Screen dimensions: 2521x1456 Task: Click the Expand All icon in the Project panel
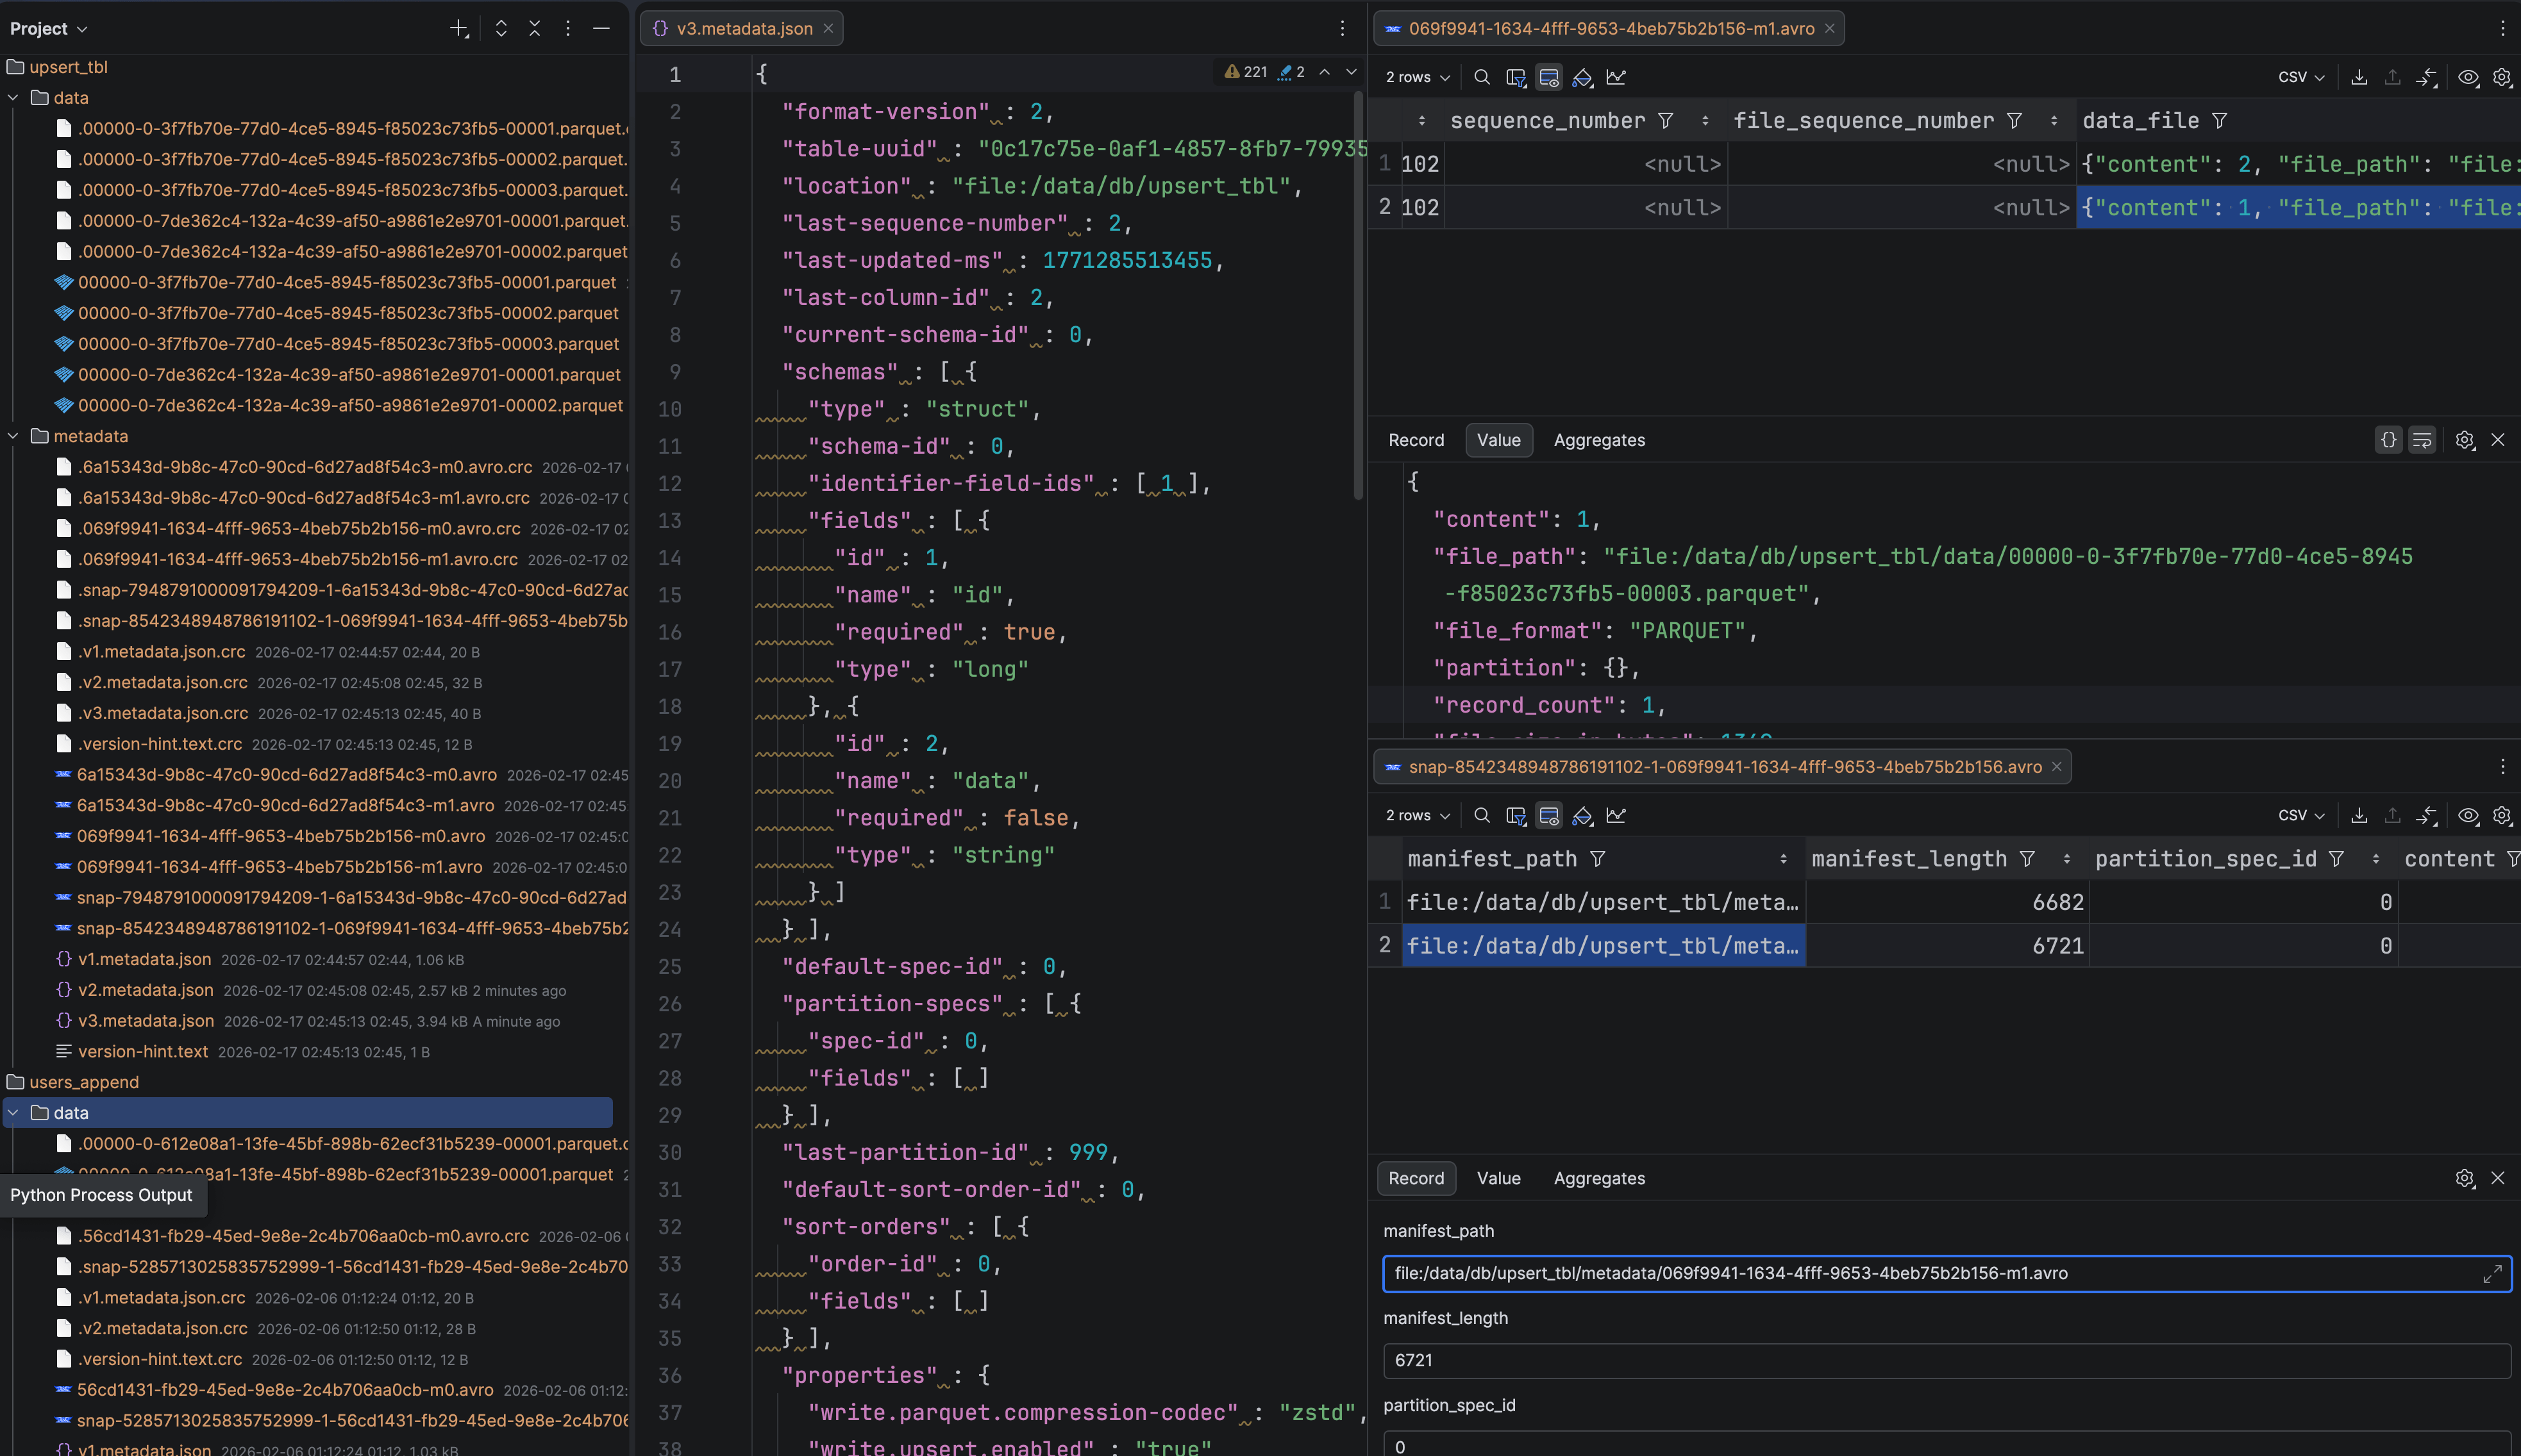(501, 28)
